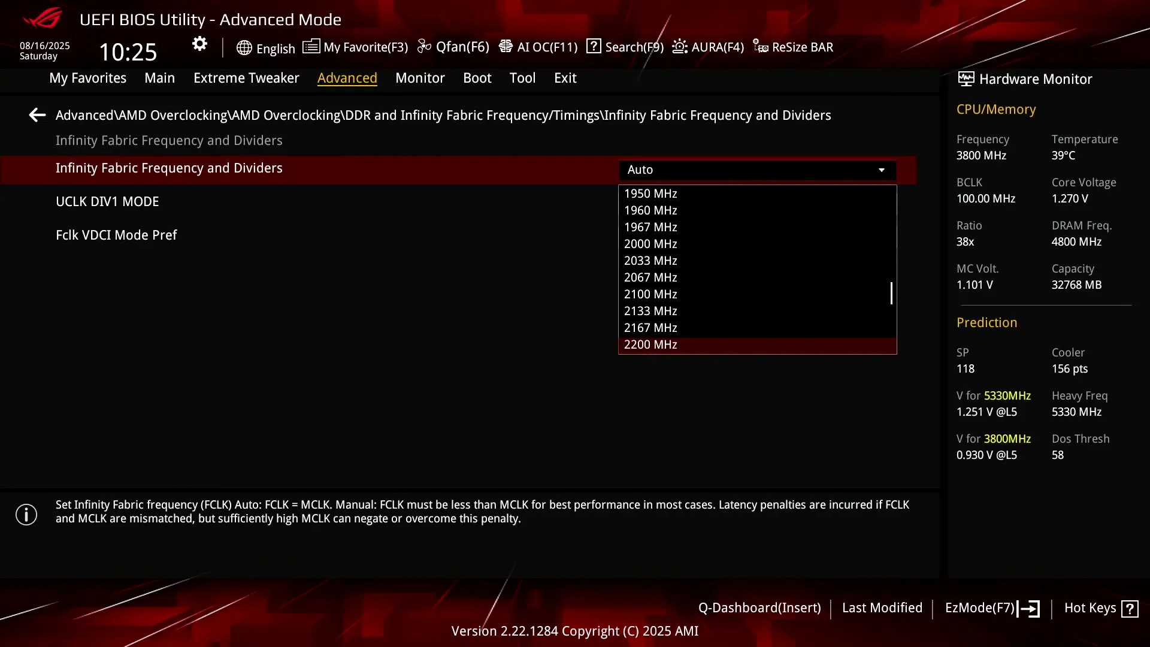Viewport: 1150px width, 647px height.
Task: Choose 1960 MHz from the list
Action: (x=757, y=210)
